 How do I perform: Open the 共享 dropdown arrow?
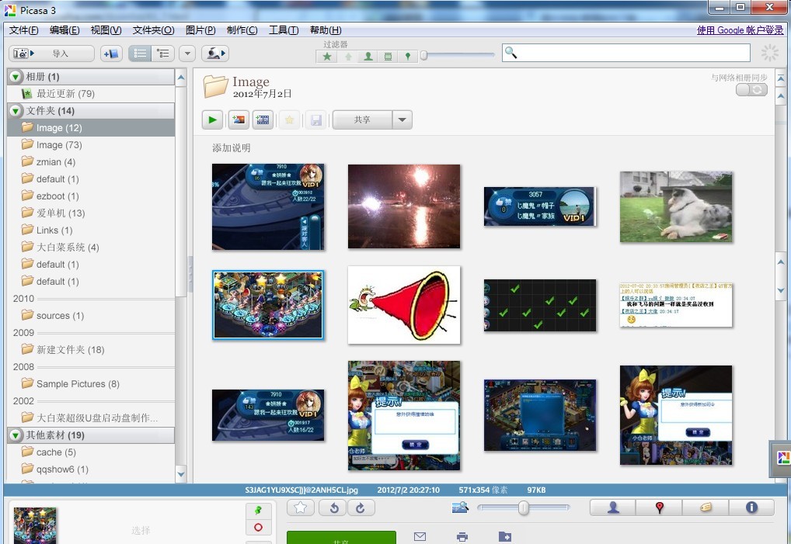(402, 120)
